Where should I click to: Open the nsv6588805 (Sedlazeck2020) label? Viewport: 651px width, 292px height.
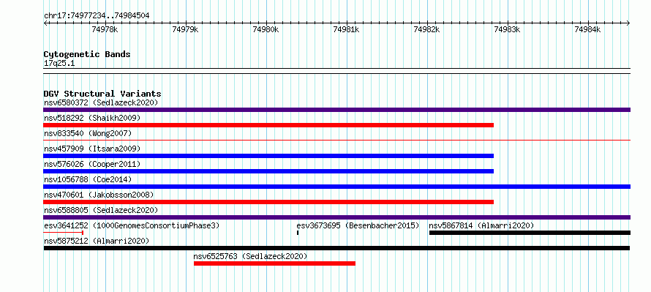pos(101,210)
